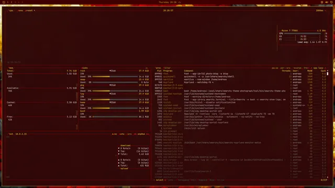
Task: Open the volume speaker icon in top bar
Action: coord(327,2)
